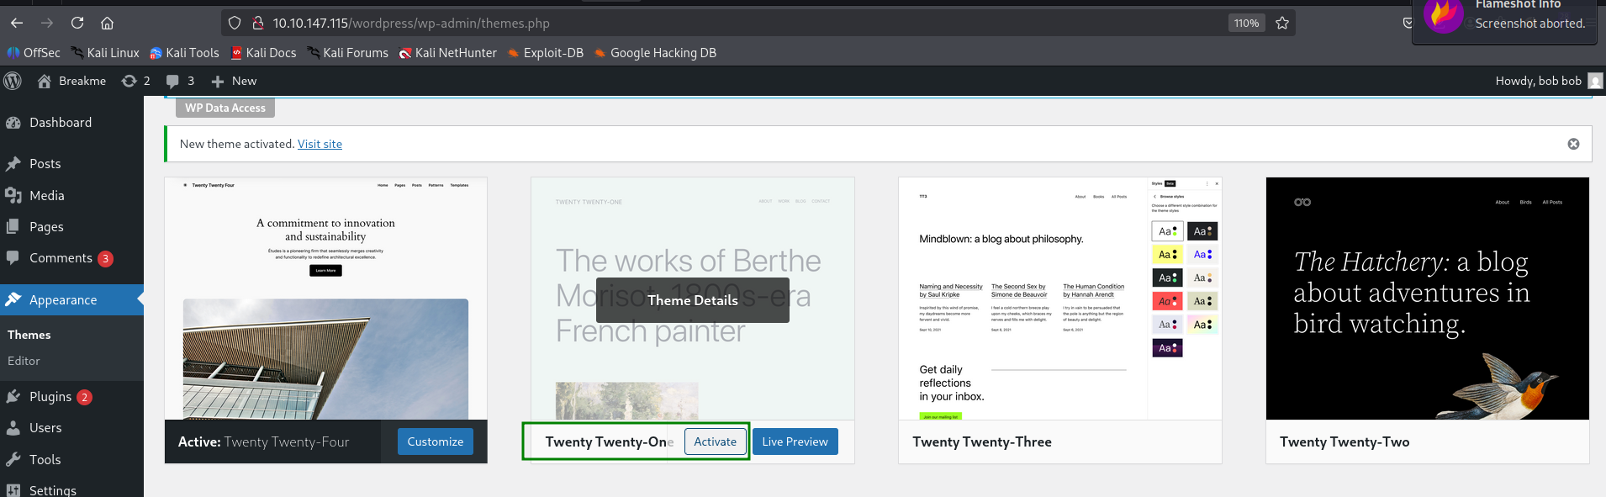Activate the Twenty Twenty-One theme
The width and height of the screenshot is (1606, 497).
click(715, 441)
